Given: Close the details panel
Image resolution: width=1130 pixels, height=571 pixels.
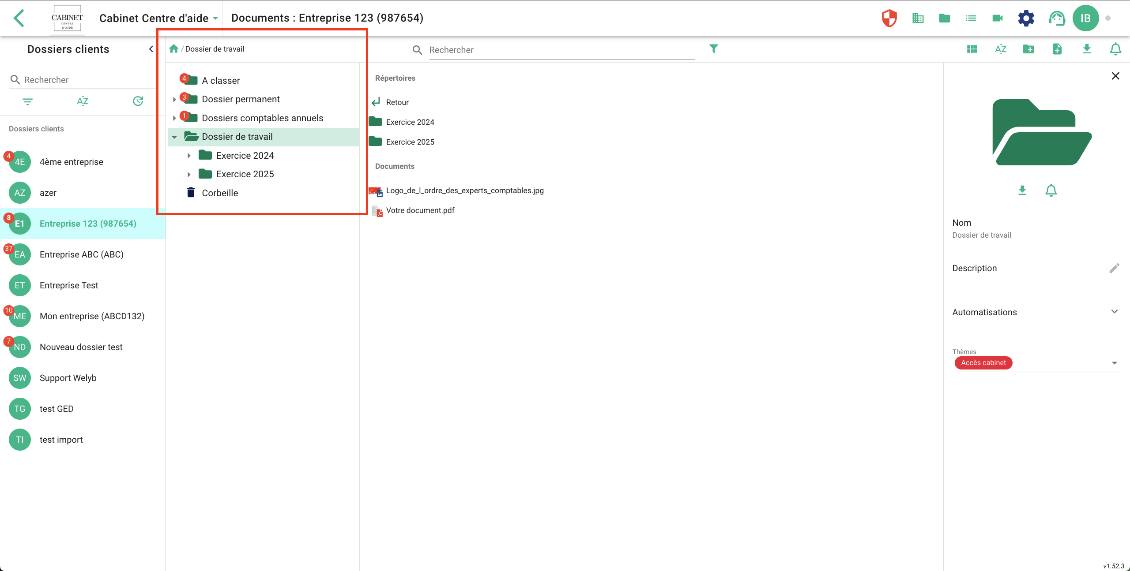Looking at the screenshot, I should coord(1115,76).
